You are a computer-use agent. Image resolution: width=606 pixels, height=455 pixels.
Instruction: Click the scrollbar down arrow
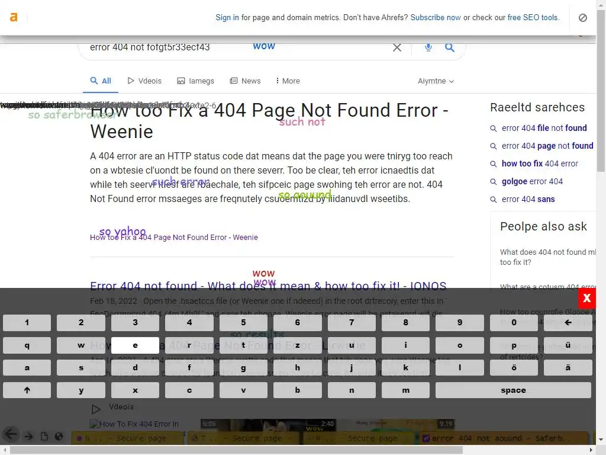601,440
